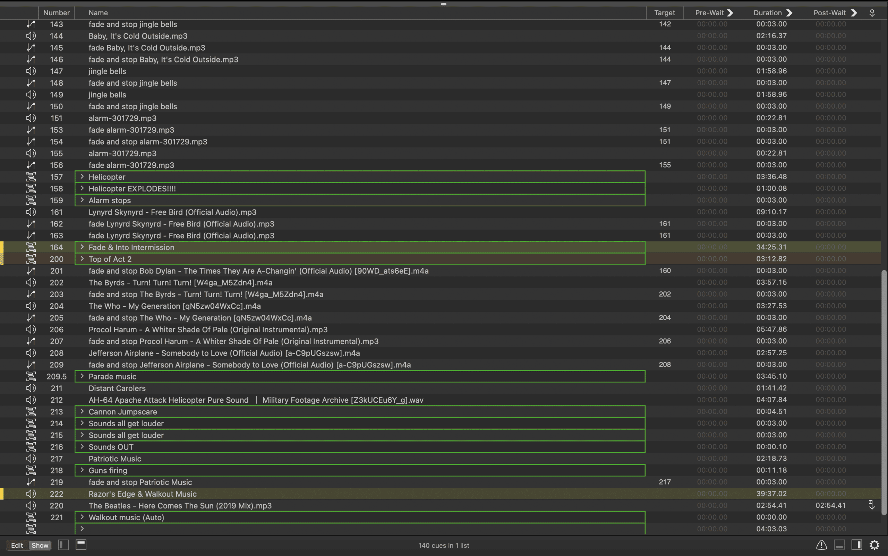Click the auto-follow continue icon on cue 220
Image resolution: width=888 pixels, height=556 pixels.
[871, 505]
